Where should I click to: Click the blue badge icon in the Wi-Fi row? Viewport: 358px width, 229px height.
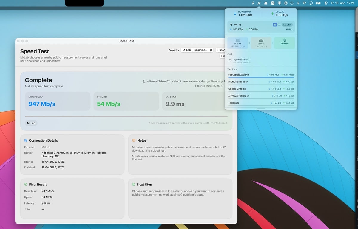point(275,25)
